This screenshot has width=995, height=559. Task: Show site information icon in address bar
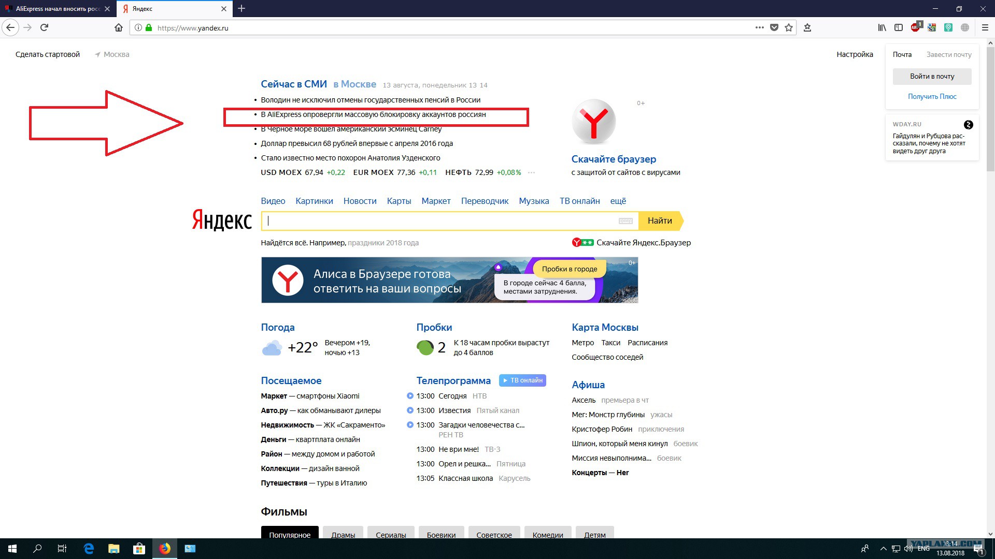tap(138, 28)
